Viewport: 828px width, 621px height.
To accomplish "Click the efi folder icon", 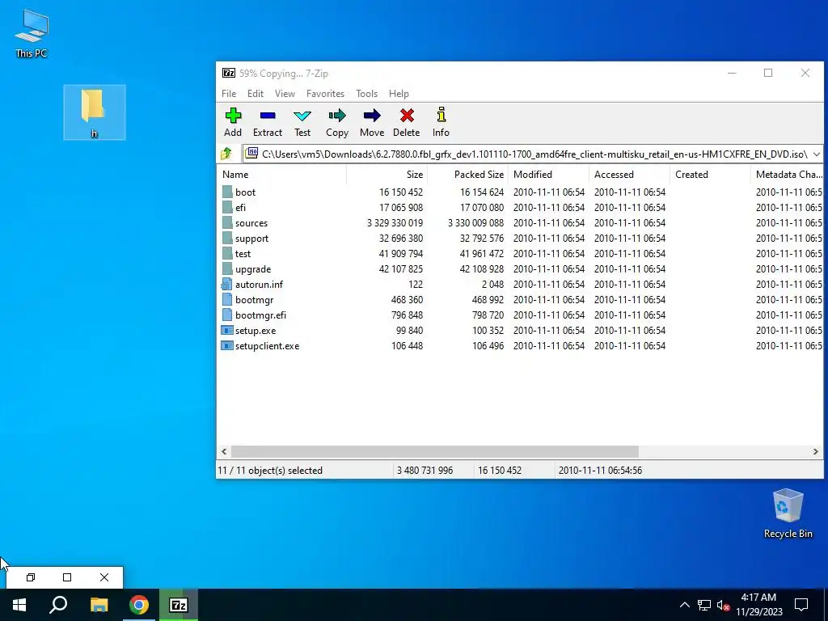I will (227, 207).
